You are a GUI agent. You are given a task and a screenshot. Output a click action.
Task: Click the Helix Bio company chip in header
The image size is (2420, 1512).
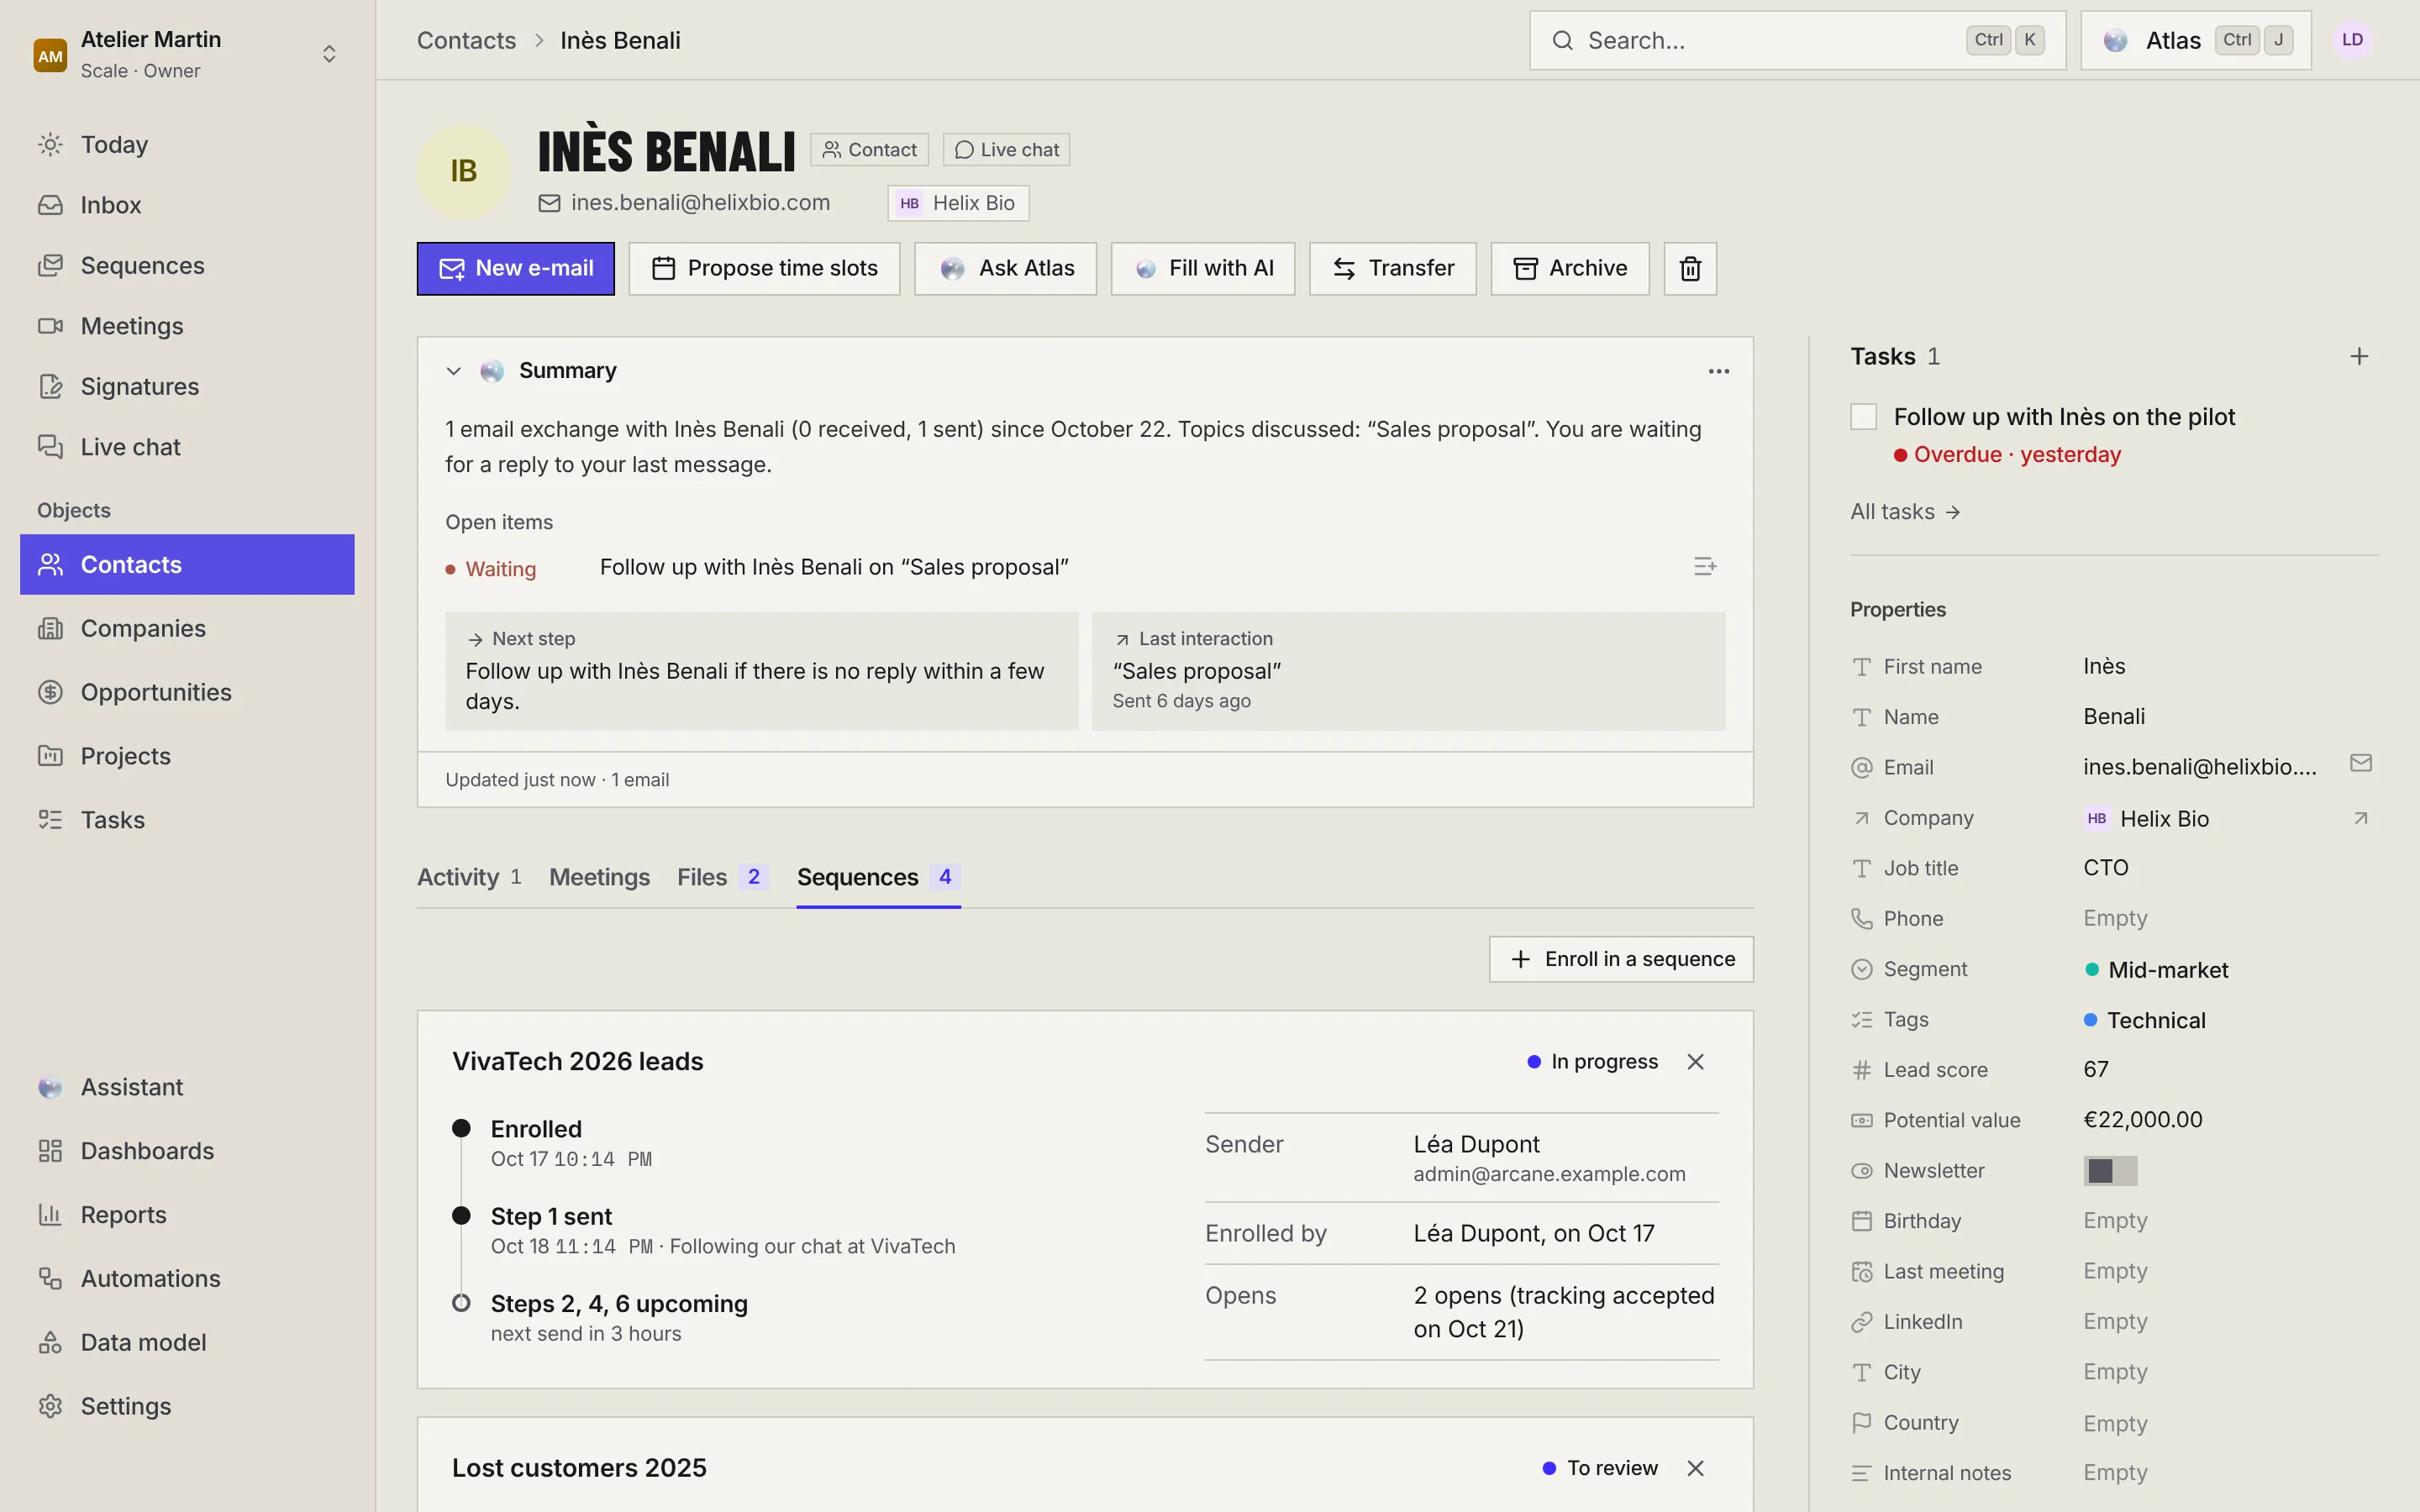coord(958,203)
